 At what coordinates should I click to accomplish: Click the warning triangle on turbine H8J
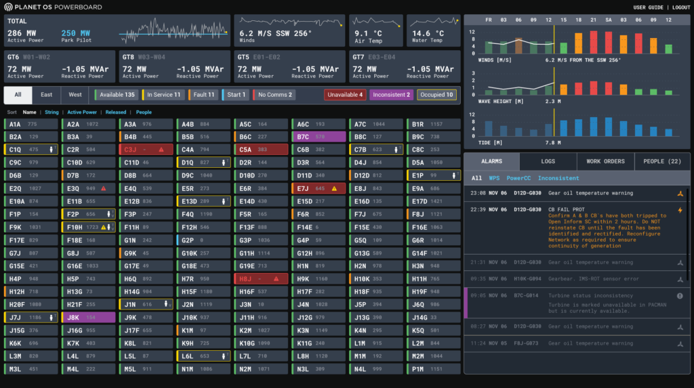[277, 279]
